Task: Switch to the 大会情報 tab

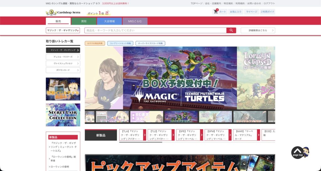Action: pos(109,21)
